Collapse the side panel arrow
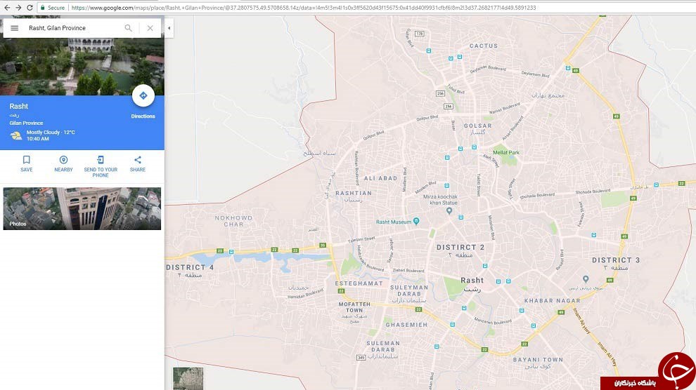The image size is (696, 390). tap(169, 28)
